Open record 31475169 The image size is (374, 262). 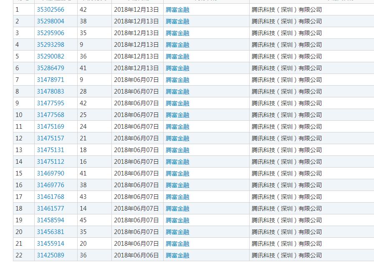[x=51, y=127]
